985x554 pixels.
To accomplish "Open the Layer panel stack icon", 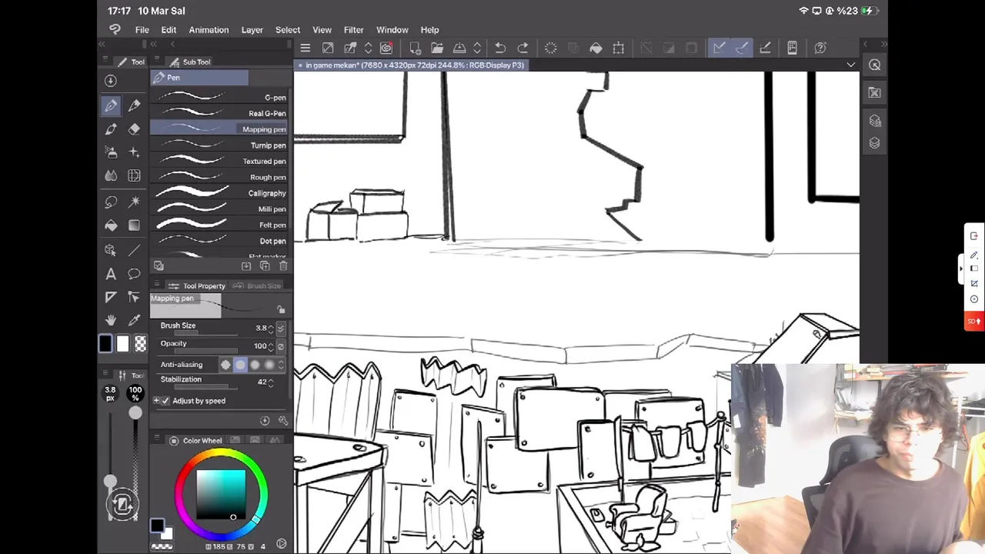I will 875,143.
